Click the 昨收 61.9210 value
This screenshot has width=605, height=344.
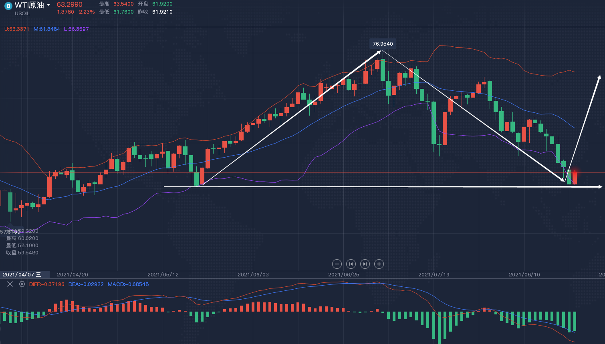click(x=162, y=12)
